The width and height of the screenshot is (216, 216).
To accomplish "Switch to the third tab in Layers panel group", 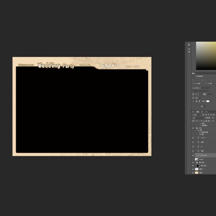I will click(202, 112).
